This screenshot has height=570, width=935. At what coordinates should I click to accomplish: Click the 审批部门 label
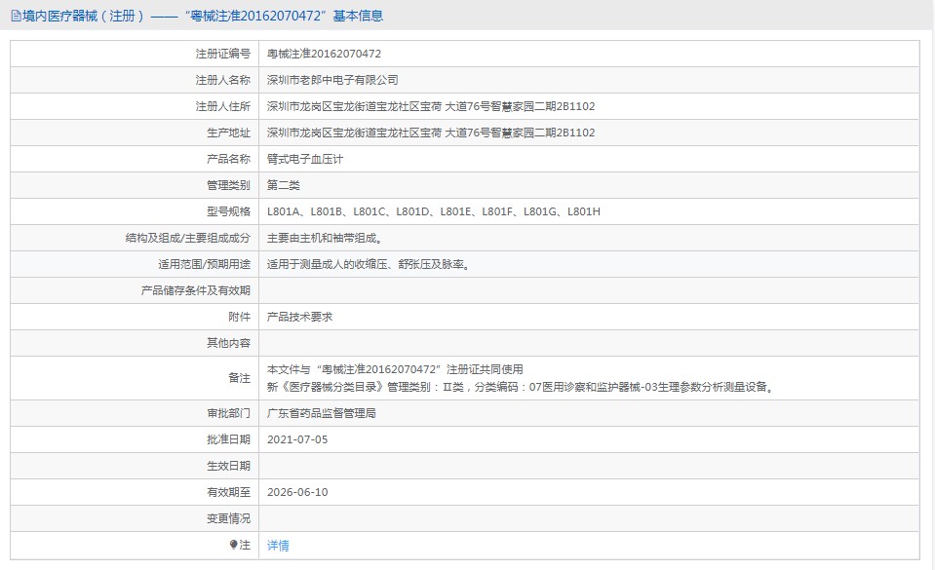tap(228, 413)
